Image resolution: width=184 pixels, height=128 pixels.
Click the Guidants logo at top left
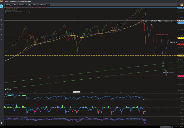[x=2, y=1]
